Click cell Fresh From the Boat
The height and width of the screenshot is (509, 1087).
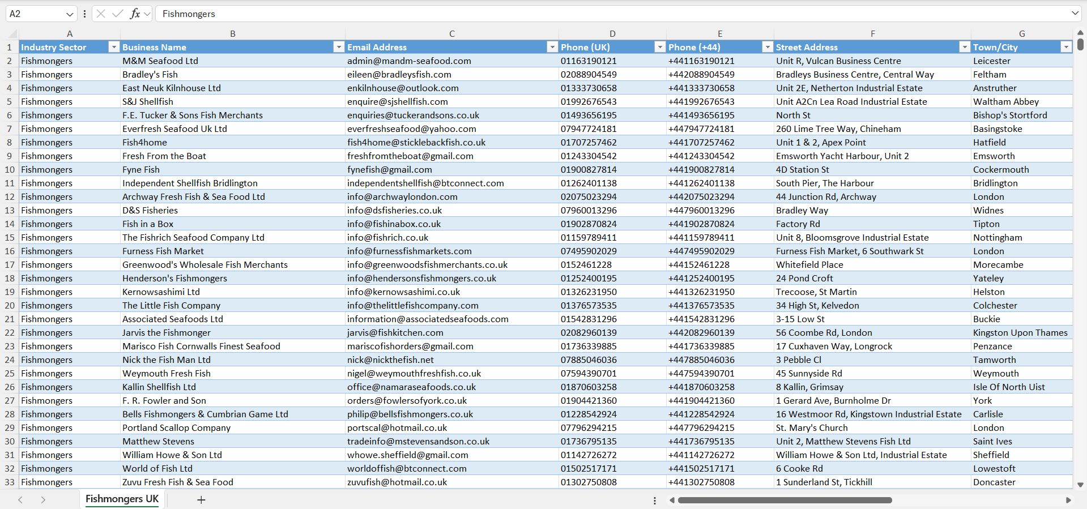233,156
